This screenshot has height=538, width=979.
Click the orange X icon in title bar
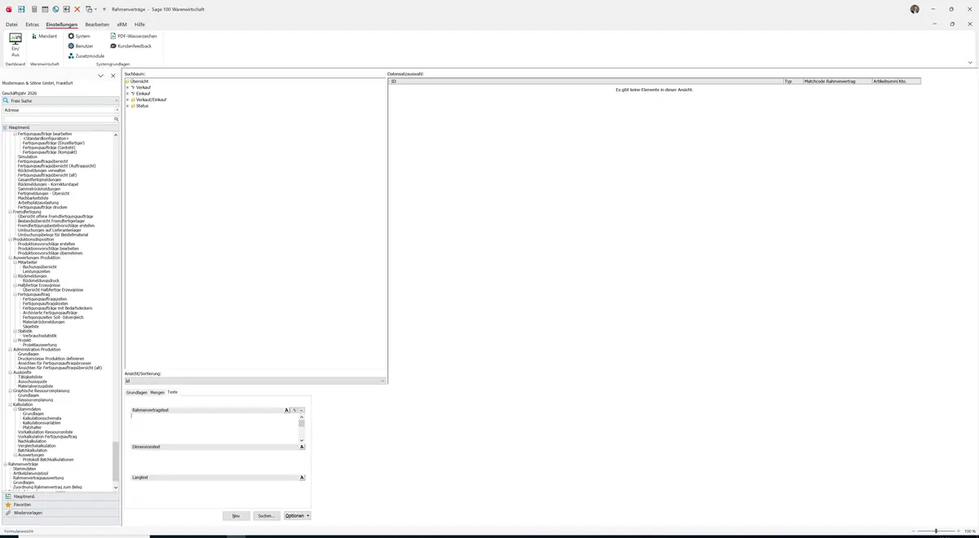77,9
